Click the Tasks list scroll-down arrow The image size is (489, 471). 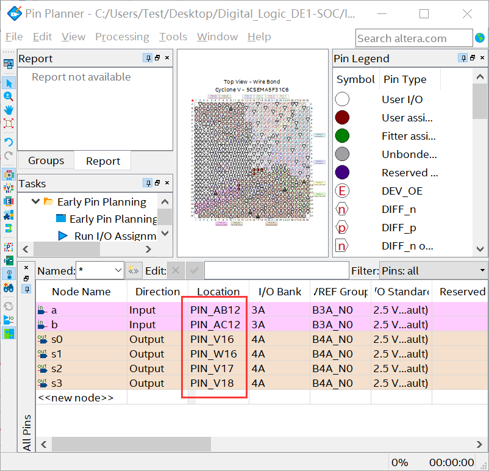165,233
